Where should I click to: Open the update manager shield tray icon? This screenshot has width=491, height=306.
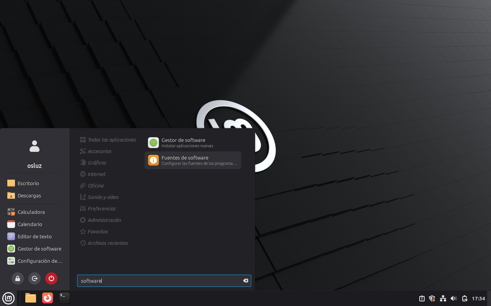432,298
